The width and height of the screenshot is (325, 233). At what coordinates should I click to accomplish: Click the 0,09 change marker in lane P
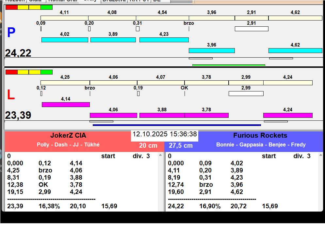click(x=41, y=29)
